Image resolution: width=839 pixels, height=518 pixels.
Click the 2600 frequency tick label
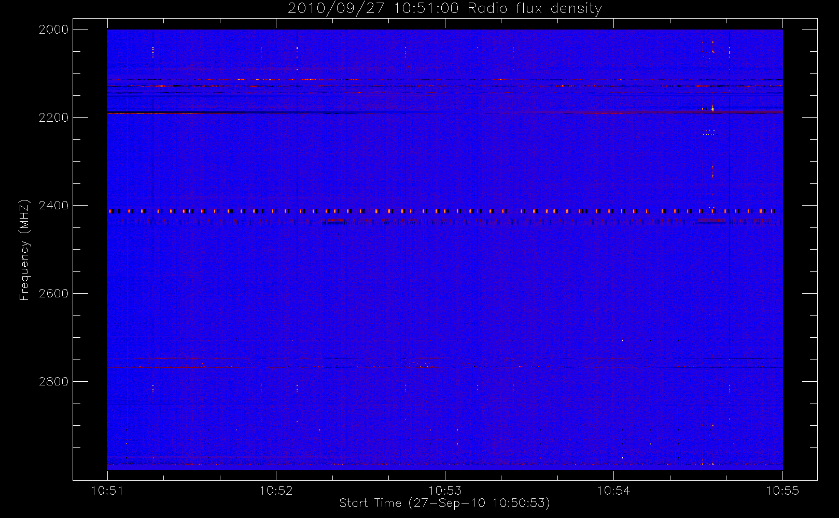53,294
